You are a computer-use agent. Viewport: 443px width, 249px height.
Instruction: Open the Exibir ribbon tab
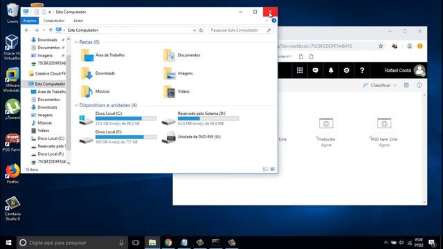(78, 21)
